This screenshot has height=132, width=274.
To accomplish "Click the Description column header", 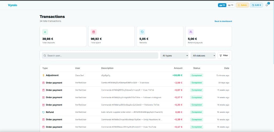I will click(107, 68).
